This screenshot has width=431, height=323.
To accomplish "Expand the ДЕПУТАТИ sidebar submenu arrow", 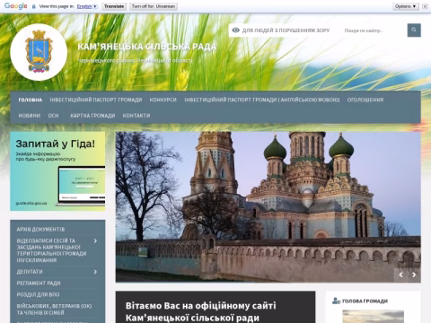I will pos(95,272).
